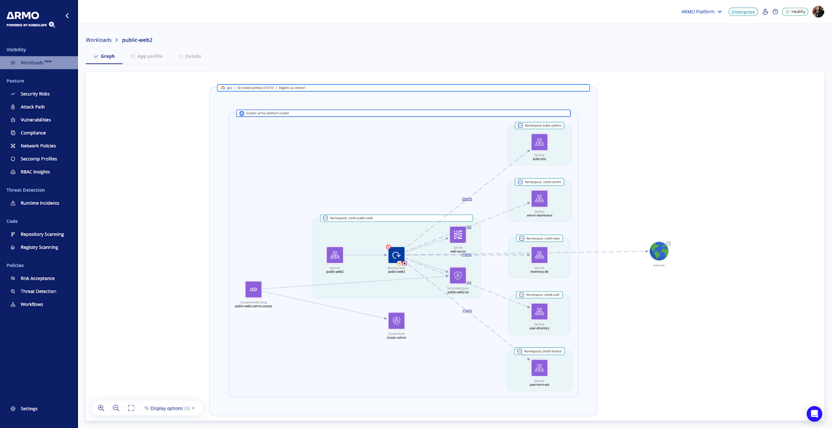Select the user-directory service node
832x428 pixels.
(539, 312)
